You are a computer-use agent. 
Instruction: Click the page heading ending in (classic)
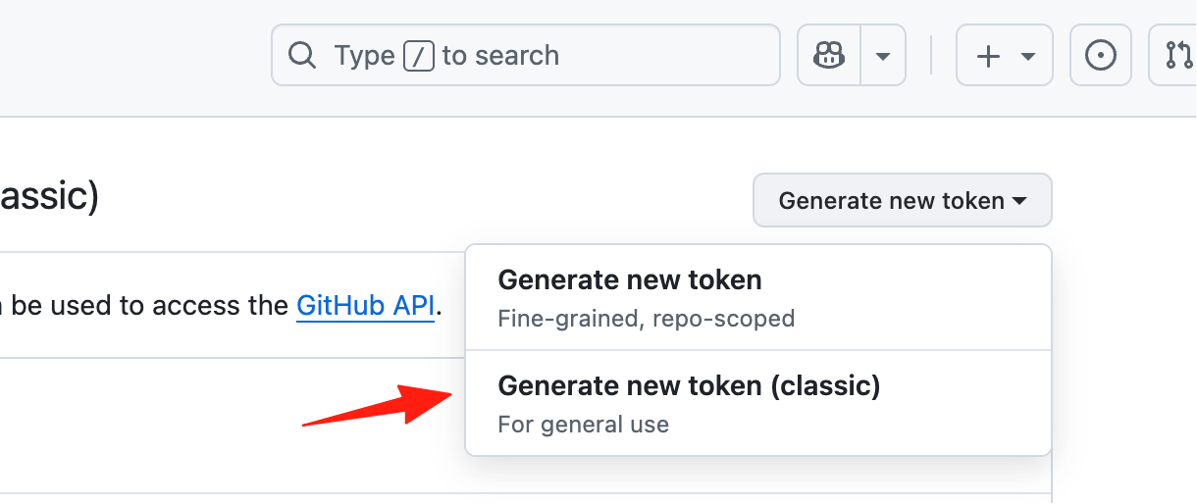tap(49, 197)
